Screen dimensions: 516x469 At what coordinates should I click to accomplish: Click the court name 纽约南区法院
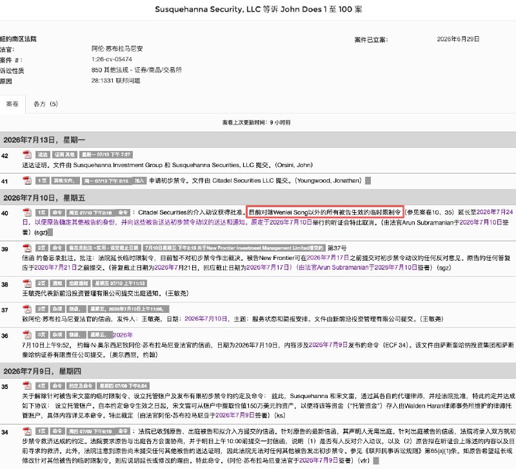[x=18, y=39]
